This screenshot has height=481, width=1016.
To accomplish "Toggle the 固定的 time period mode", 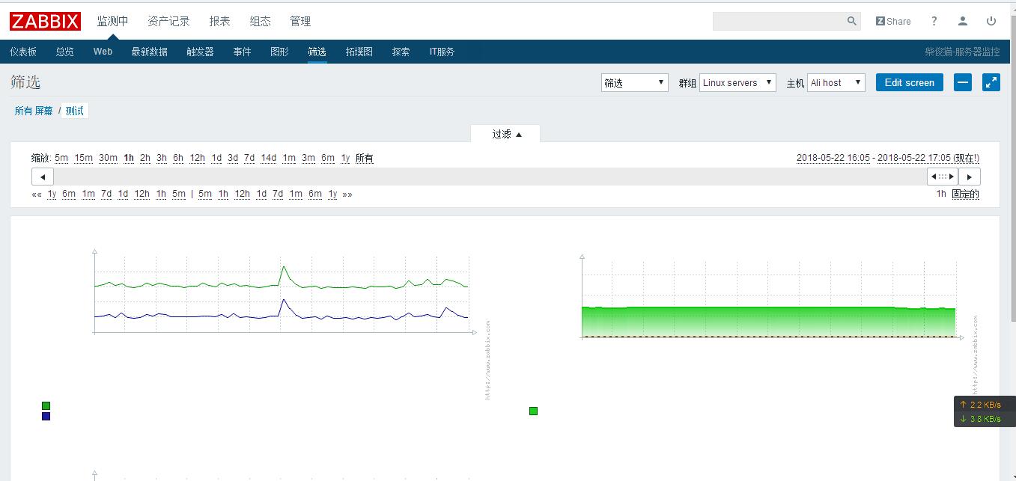I will point(965,194).
